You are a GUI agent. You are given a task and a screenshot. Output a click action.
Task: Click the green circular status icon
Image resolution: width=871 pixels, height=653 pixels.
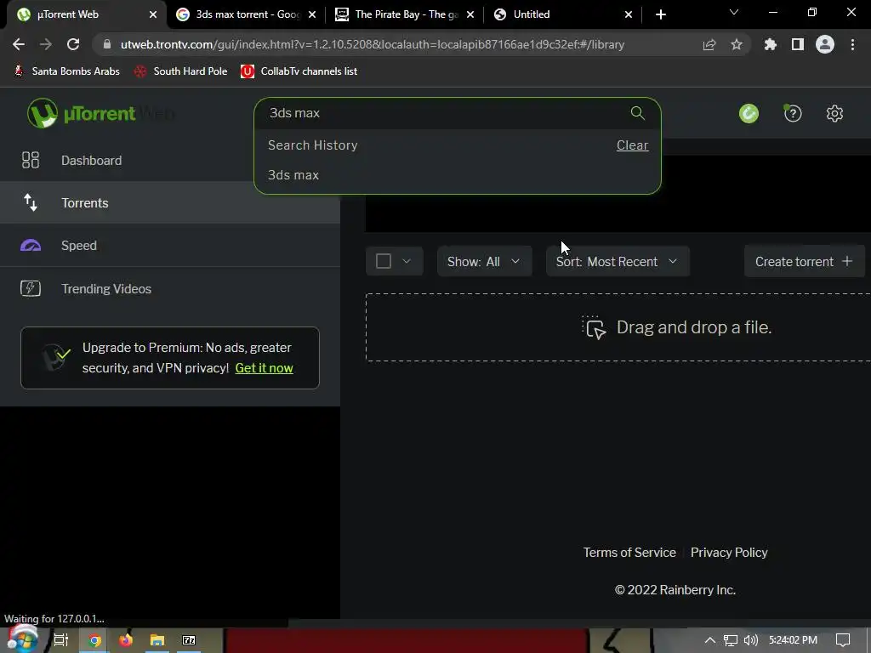point(749,114)
